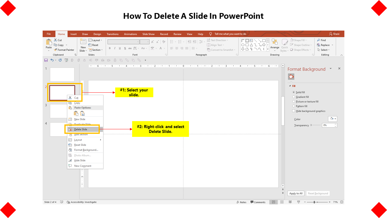Click the Share person icon
This screenshot has width=387, height=218.
(x=331, y=34)
